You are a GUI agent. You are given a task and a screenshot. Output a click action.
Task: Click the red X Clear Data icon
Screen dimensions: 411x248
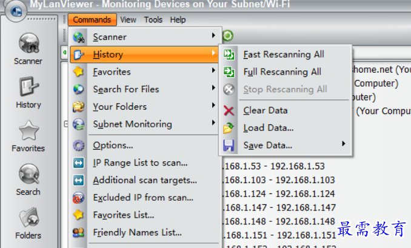229,110
